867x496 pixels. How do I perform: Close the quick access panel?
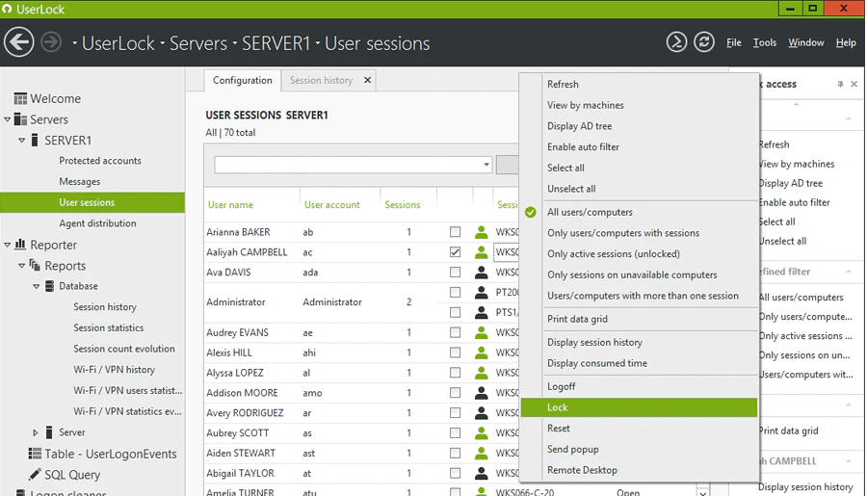pyautogui.click(x=854, y=84)
